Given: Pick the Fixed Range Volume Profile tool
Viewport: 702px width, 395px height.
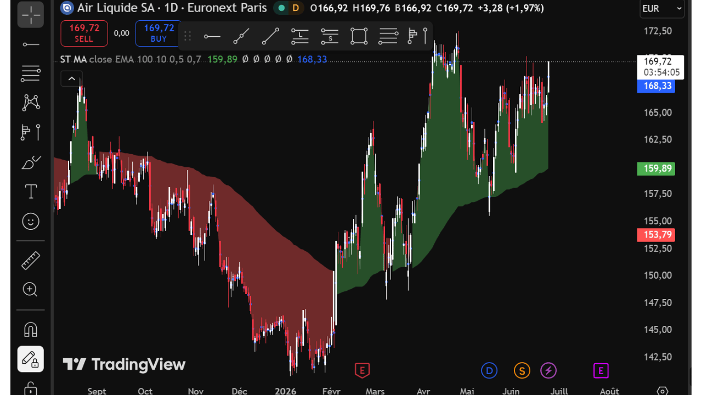Looking at the screenshot, I should point(418,37).
